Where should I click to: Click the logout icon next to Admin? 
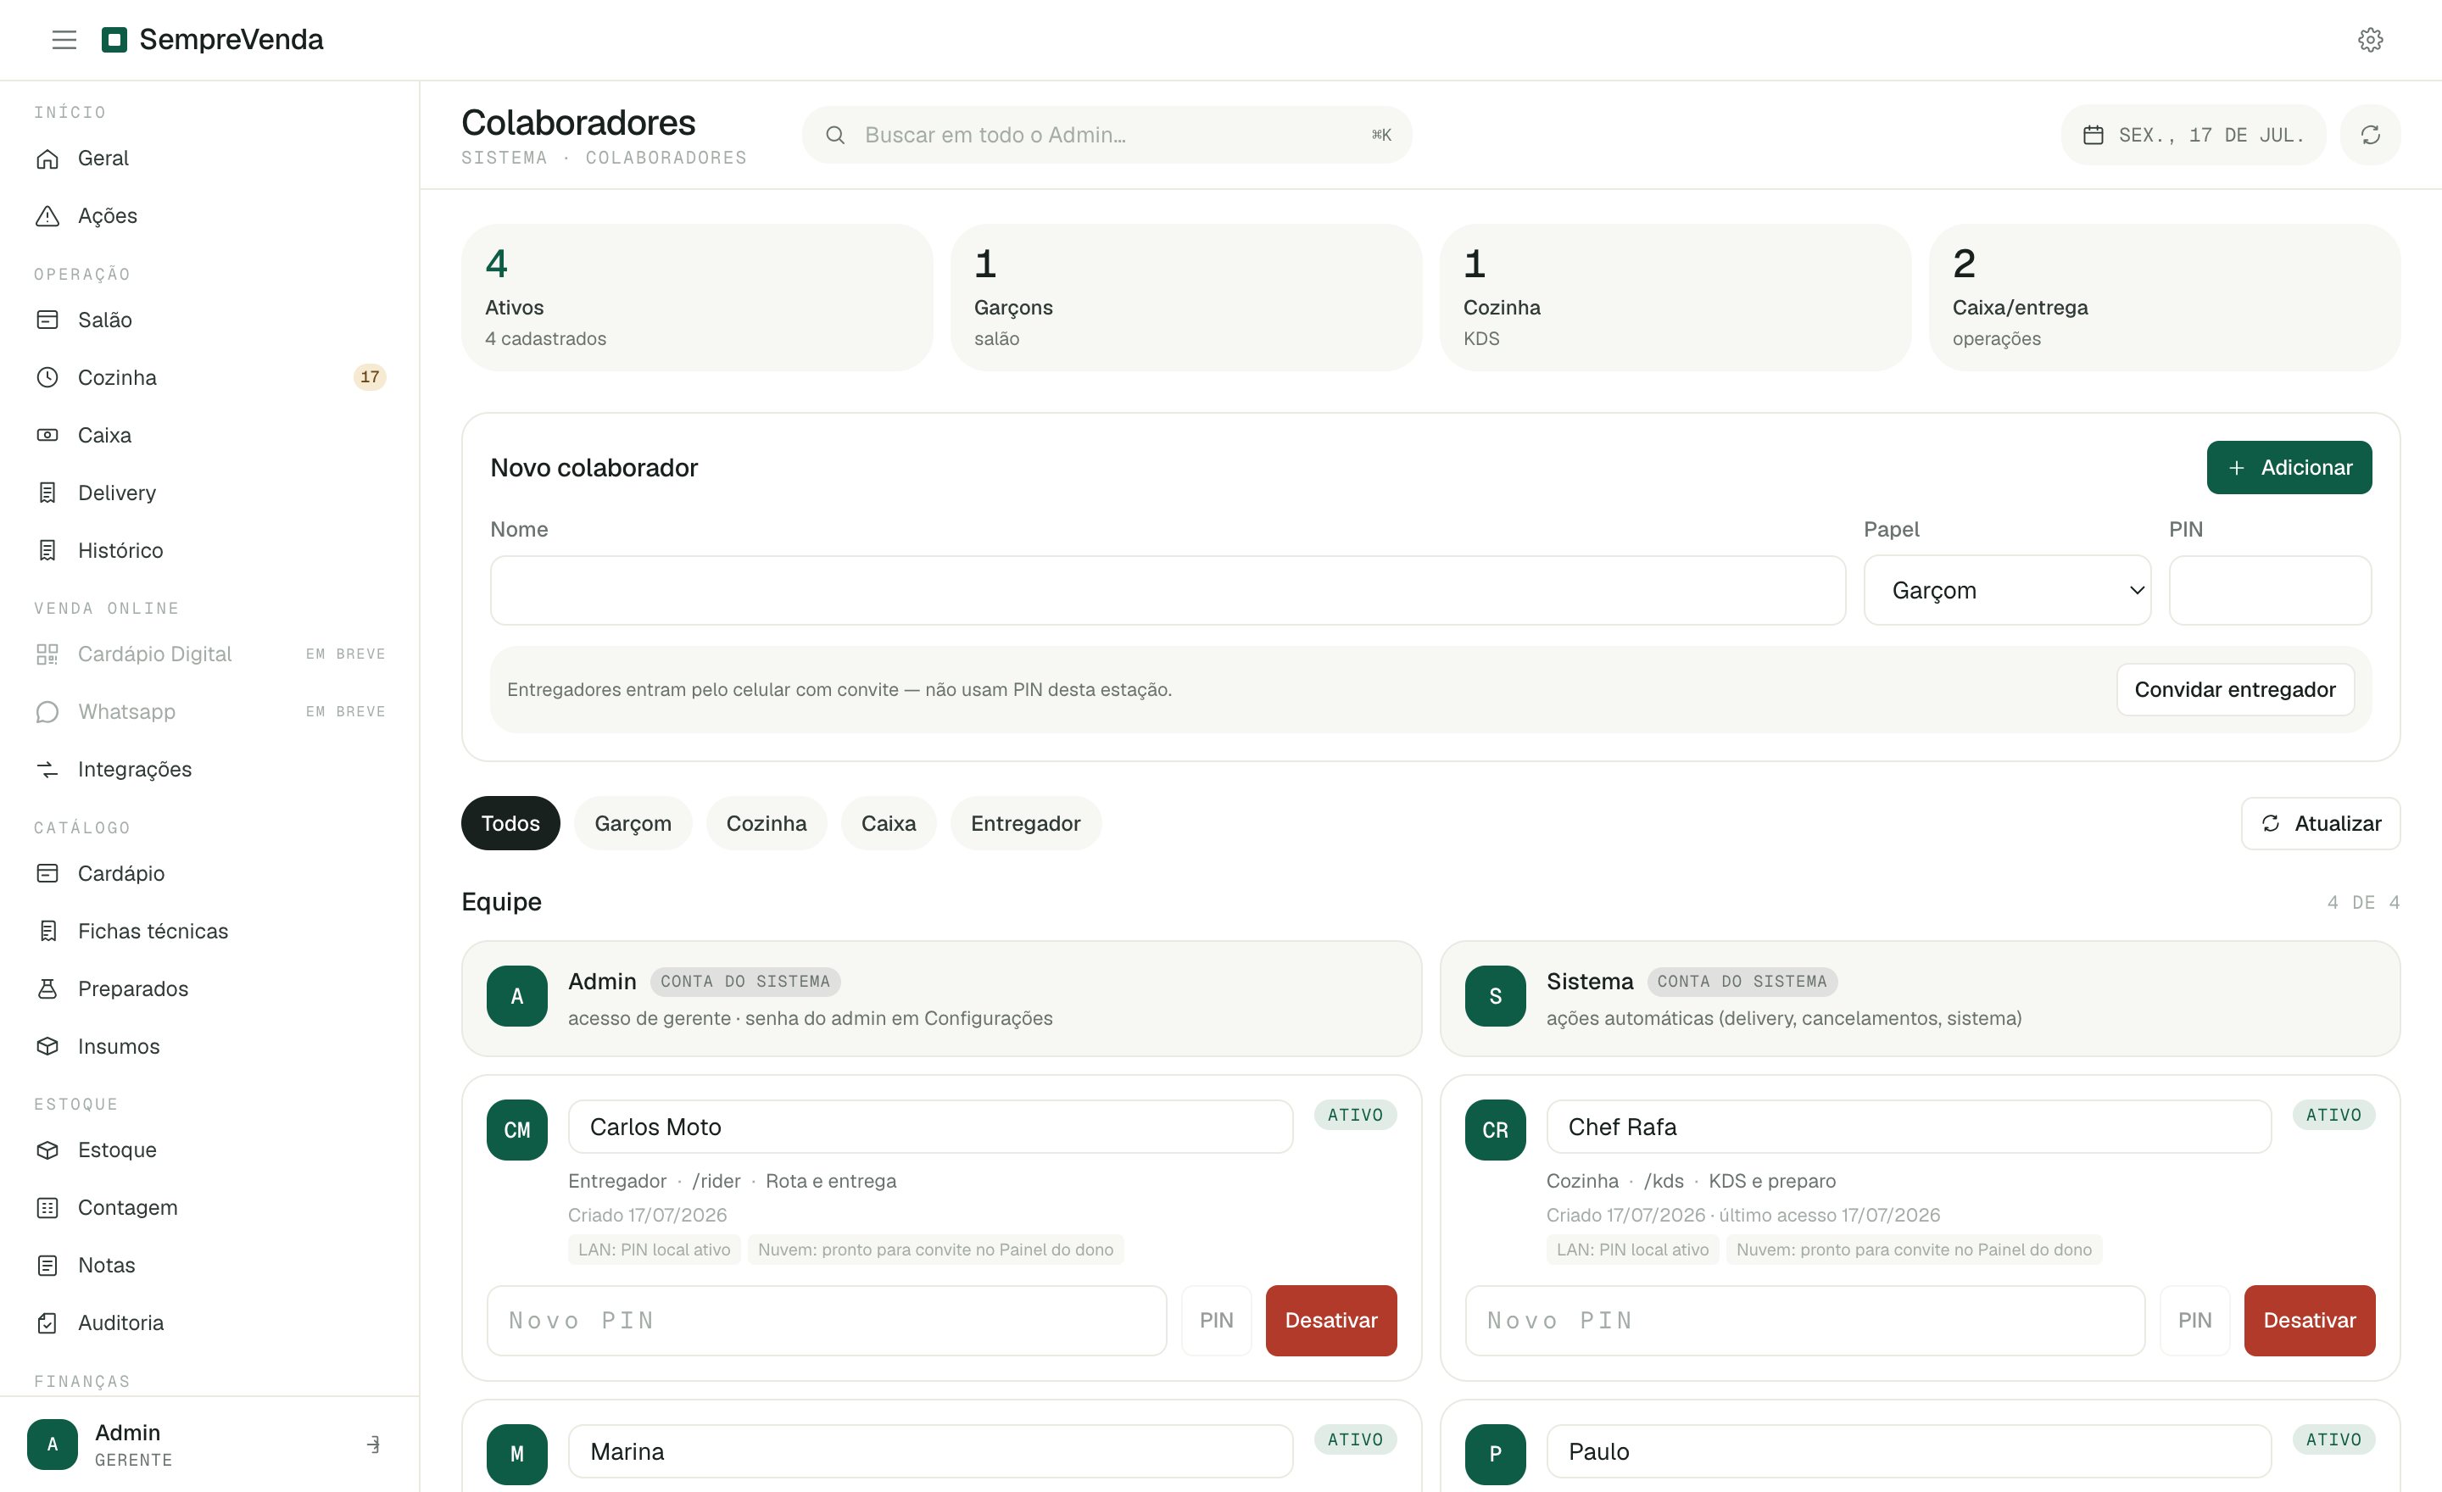tap(374, 1445)
